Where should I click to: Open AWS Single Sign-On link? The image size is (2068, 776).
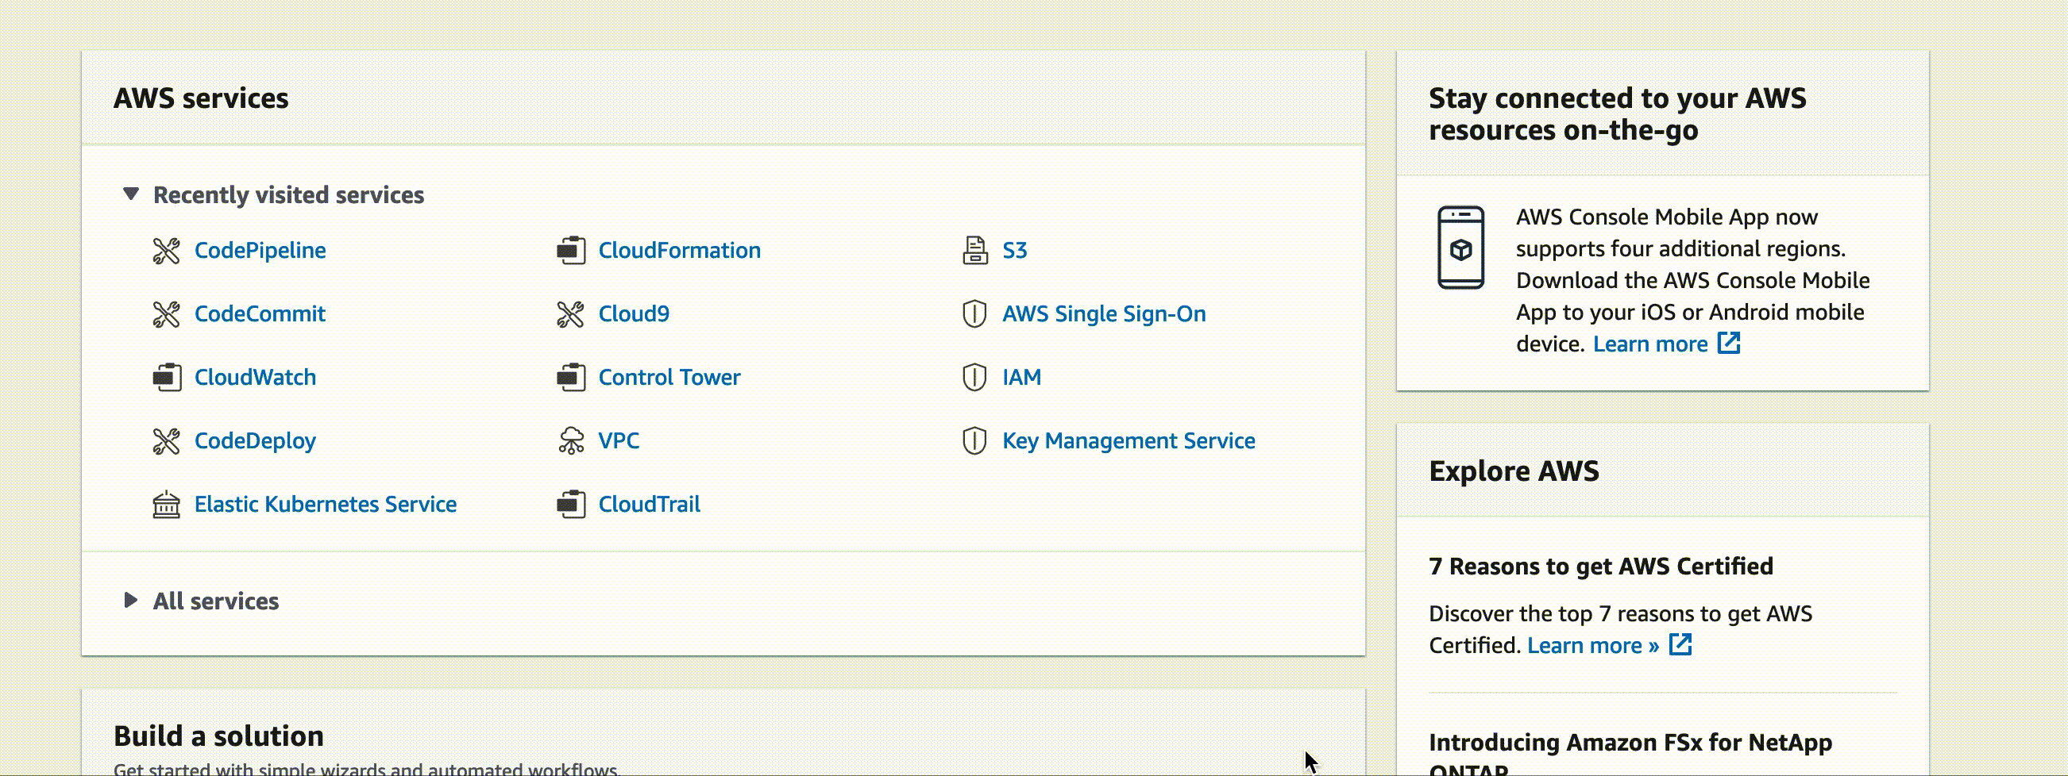[x=1103, y=313]
